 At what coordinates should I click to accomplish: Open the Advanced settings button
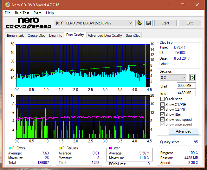pyautogui.click(x=184, y=131)
